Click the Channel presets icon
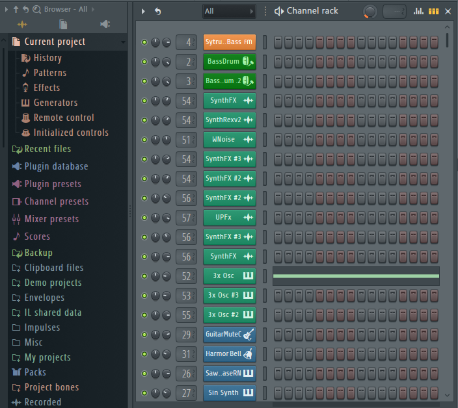 pyautogui.click(x=16, y=201)
